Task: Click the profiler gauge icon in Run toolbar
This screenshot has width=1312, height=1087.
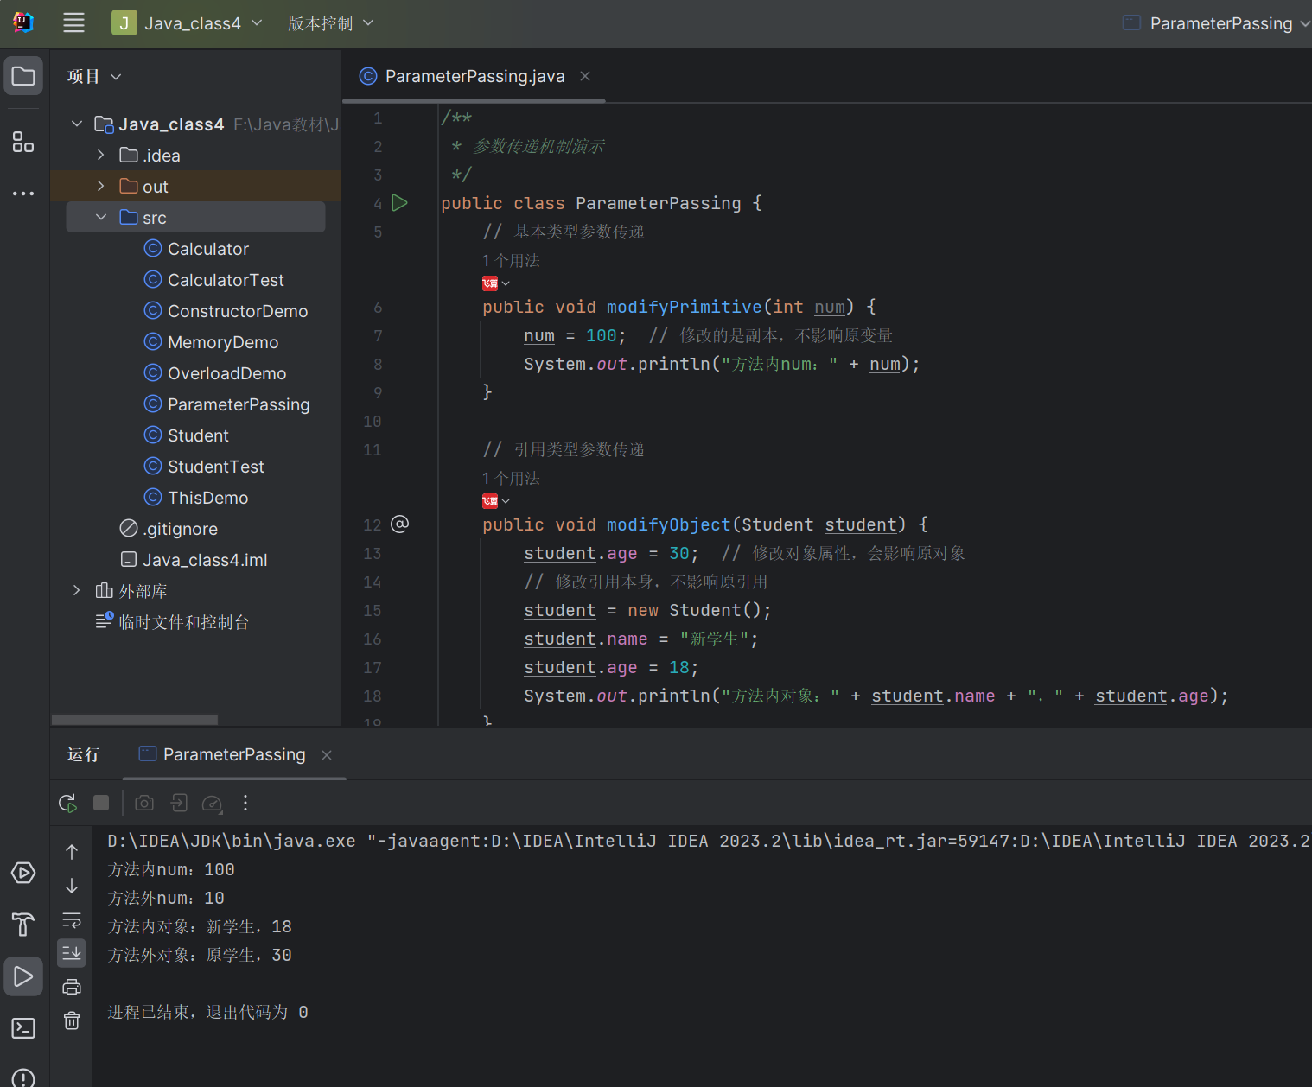Action: coord(212,804)
